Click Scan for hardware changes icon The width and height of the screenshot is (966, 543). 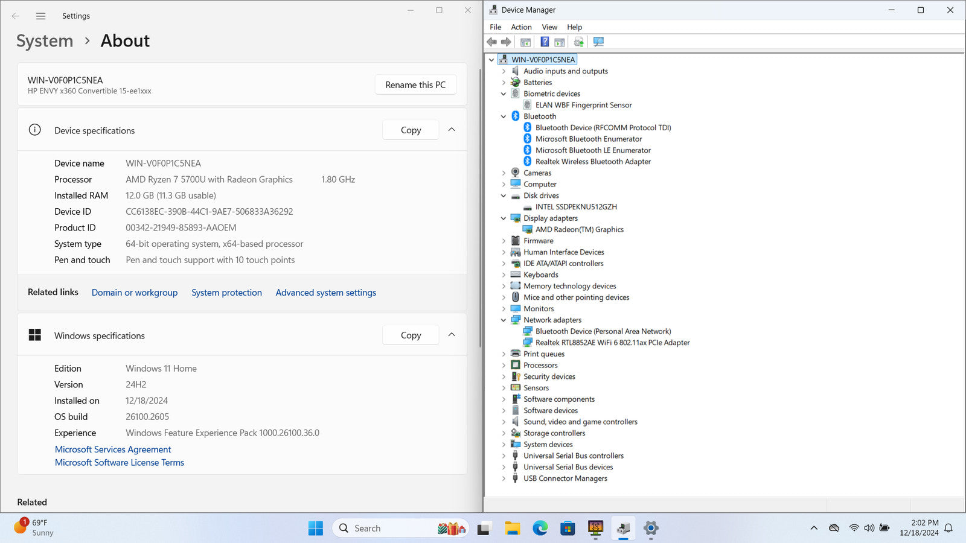pos(598,42)
